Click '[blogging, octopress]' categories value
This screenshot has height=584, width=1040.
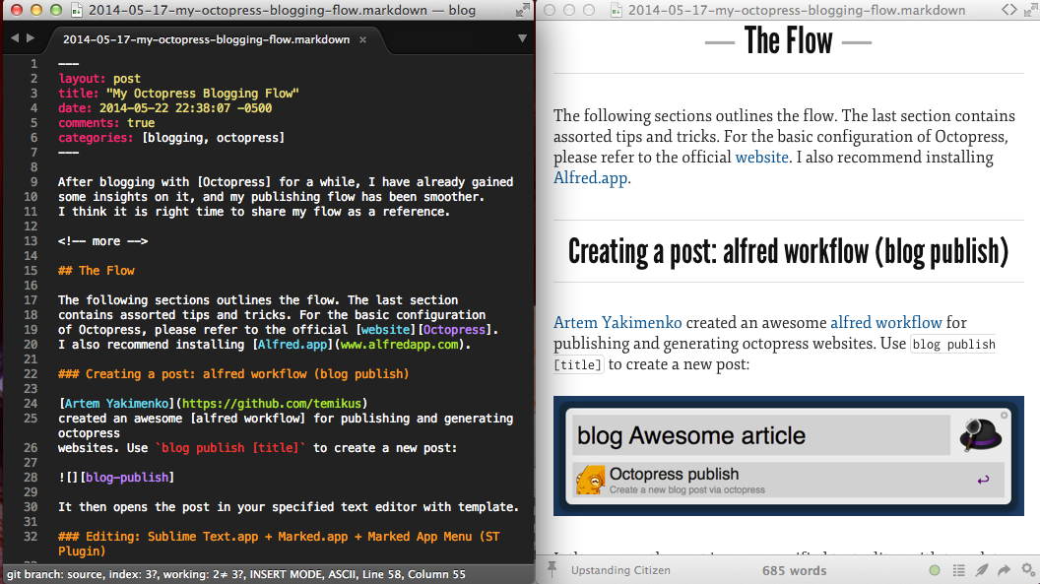coord(214,138)
